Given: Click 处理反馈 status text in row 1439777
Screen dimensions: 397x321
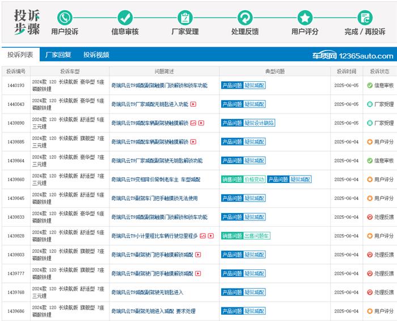Looking at the screenshot, I should [x=384, y=273].
